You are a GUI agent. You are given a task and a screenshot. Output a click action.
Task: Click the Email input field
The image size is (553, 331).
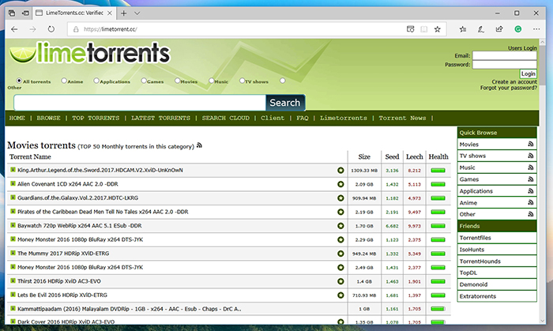point(504,56)
